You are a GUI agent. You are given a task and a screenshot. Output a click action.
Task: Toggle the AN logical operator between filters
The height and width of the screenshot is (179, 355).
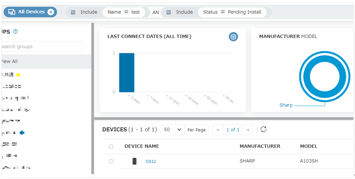click(156, 13)
